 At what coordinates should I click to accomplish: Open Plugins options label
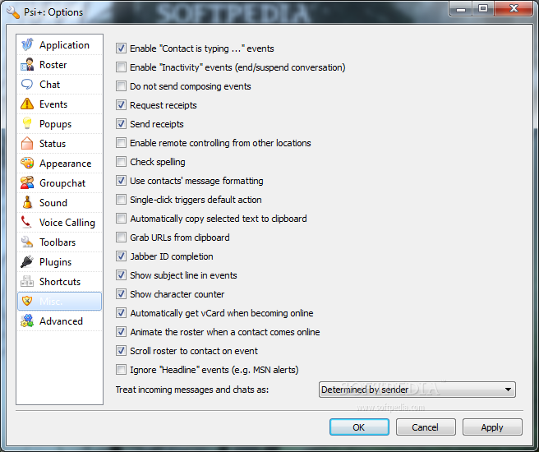pyautogui.click(x=55, y=262)
